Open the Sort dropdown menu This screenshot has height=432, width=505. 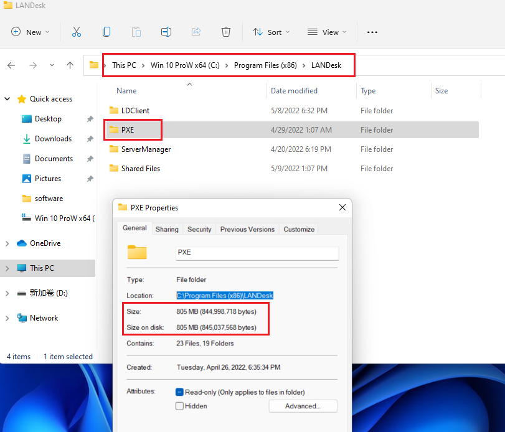point(271,32)
